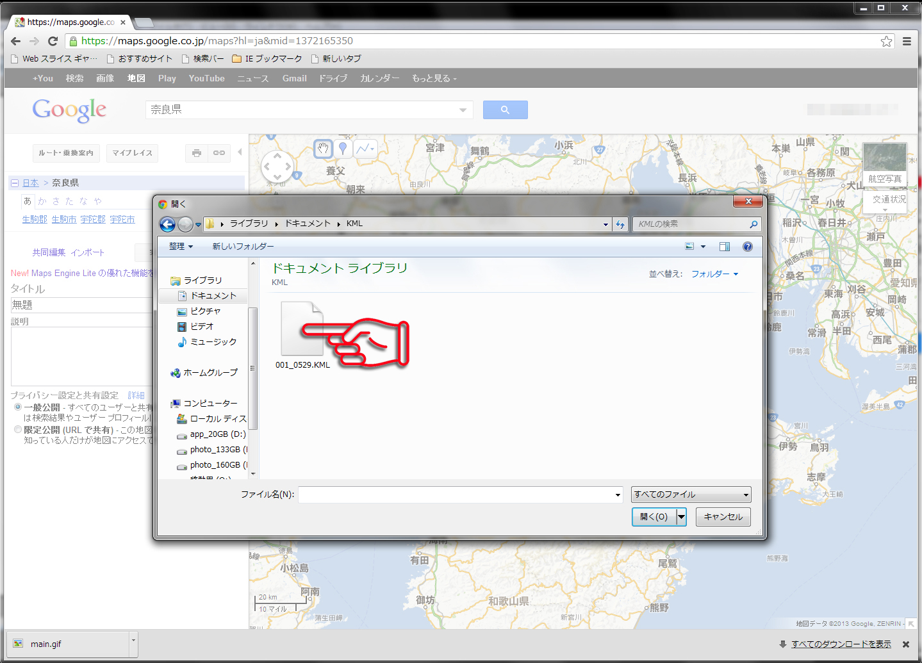
Task: Click the search magnifier in KML search box
Action: pyautogui.click(x=753, y=224)
